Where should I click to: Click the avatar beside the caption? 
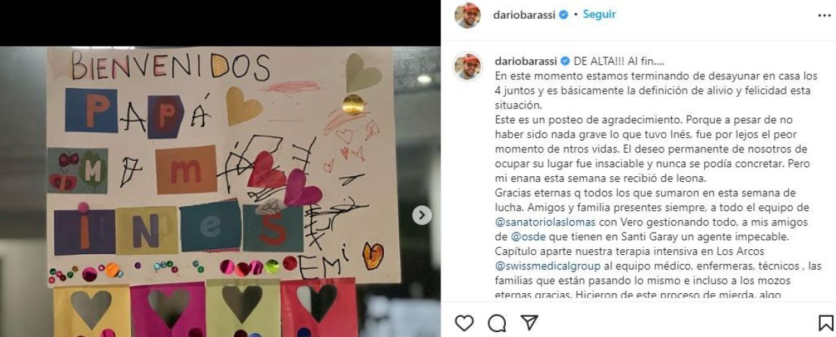467,66
